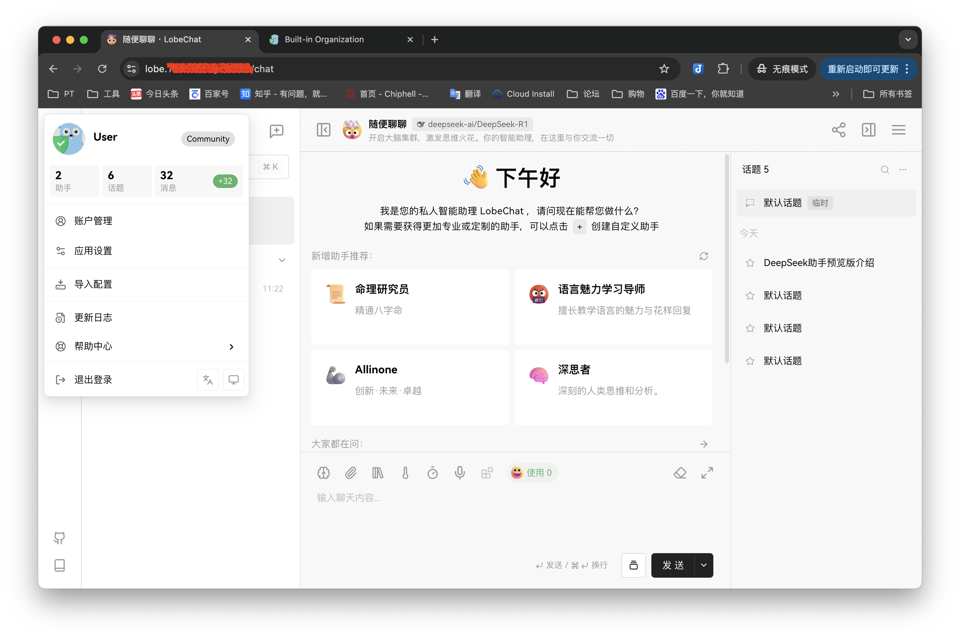Refresh the recommended assistants list
The width and height of the screenshot is (960, 639).
pyautogui.click(x=703, y=256)
